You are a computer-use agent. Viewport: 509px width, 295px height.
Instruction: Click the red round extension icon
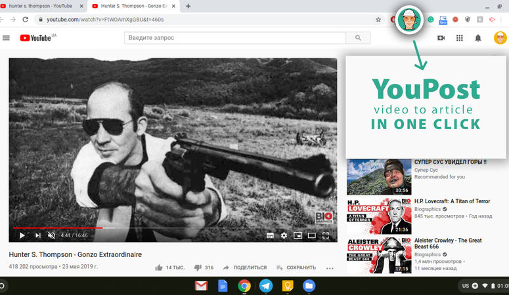tap(455, 20)
